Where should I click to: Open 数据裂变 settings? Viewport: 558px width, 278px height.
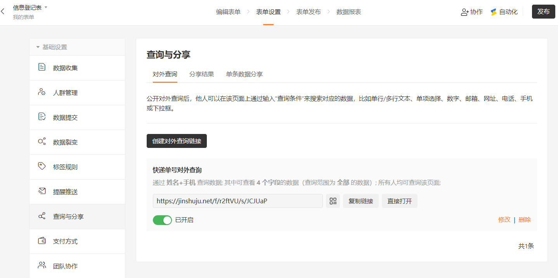(77, 142)
